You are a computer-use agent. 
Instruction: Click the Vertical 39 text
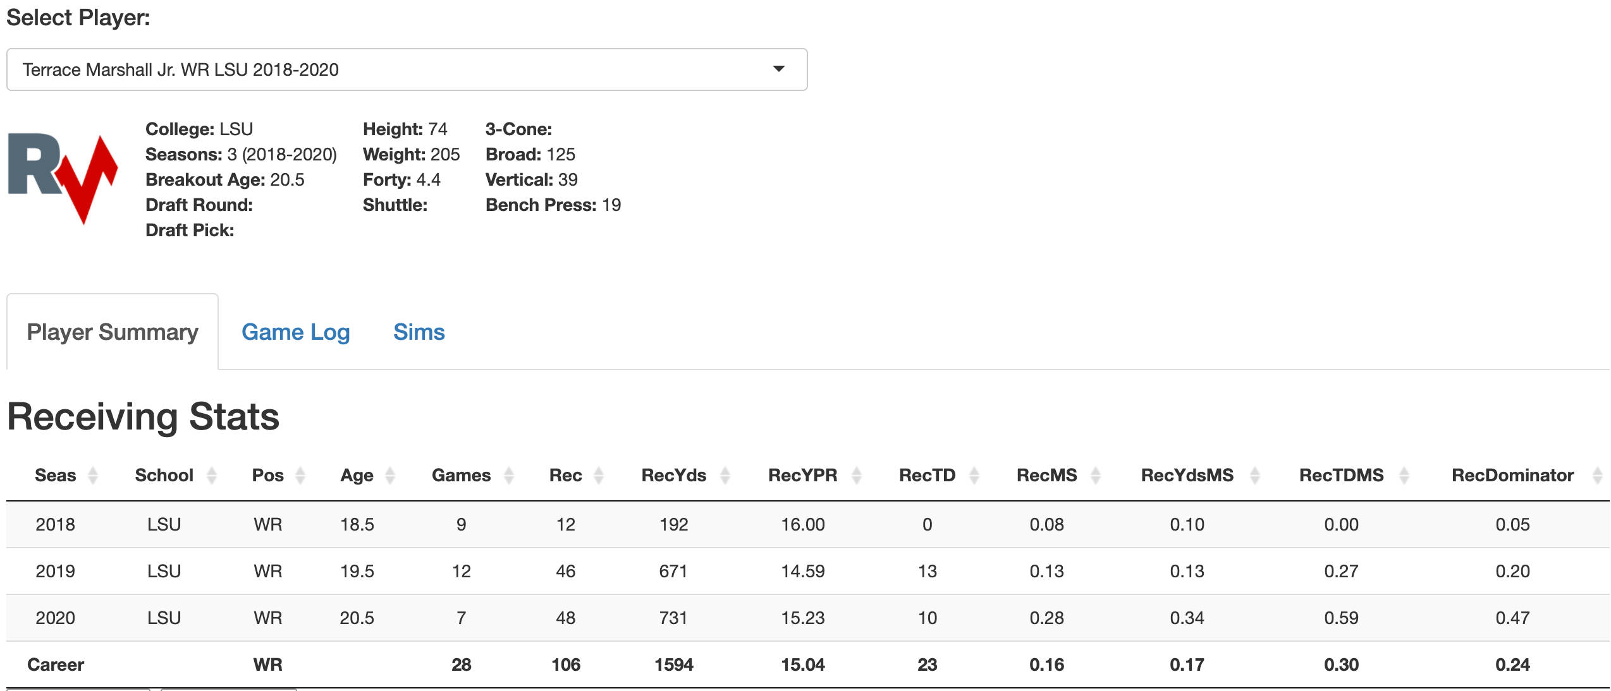tap(532, 180)
